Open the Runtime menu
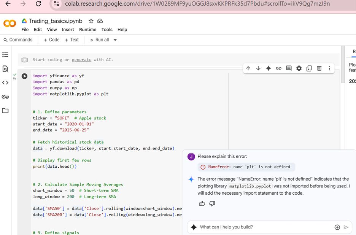Screen dimensions: 356x235 pyautogui.click(x=87, y=30)
